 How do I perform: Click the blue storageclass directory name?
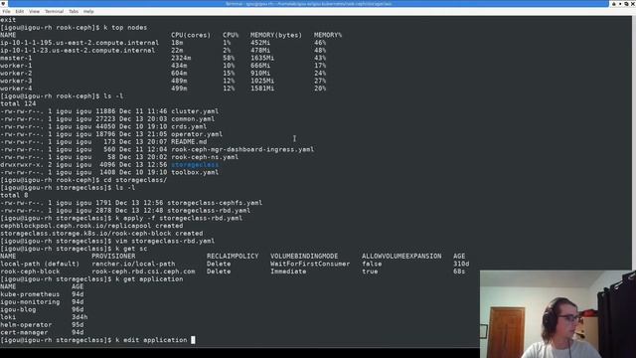(x=195, y=165)
